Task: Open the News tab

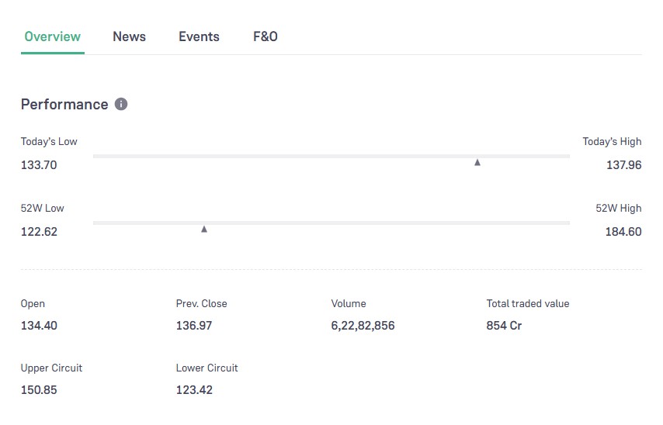Action: 129,36
